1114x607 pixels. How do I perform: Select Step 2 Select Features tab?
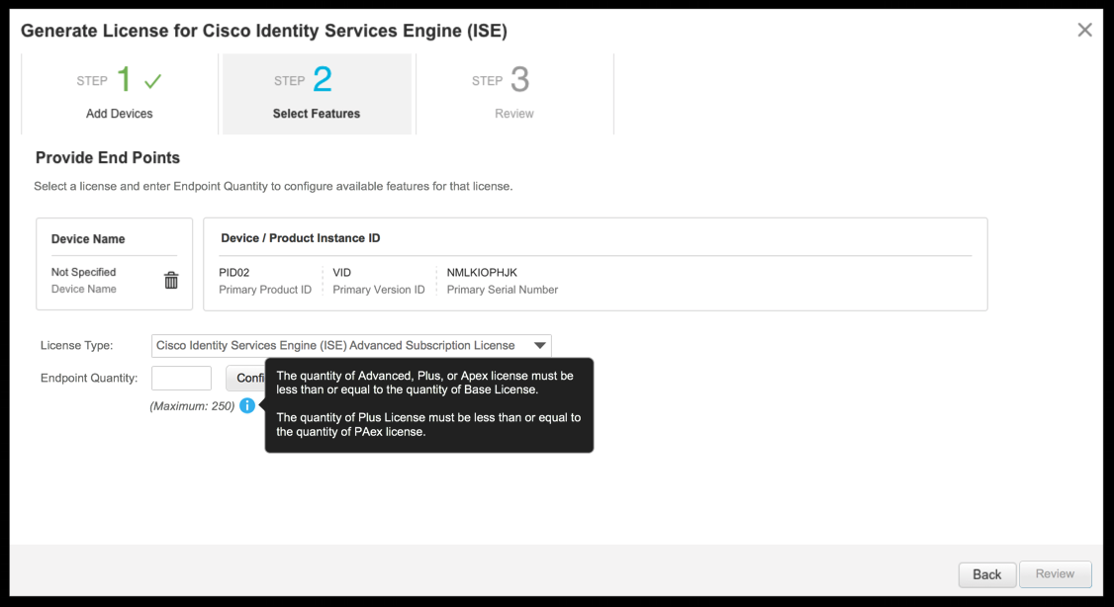[317, 94]
